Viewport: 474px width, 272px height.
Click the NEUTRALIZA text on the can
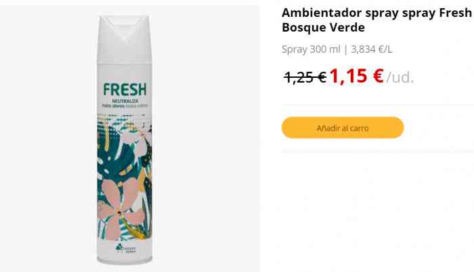(x=125, y=101)
